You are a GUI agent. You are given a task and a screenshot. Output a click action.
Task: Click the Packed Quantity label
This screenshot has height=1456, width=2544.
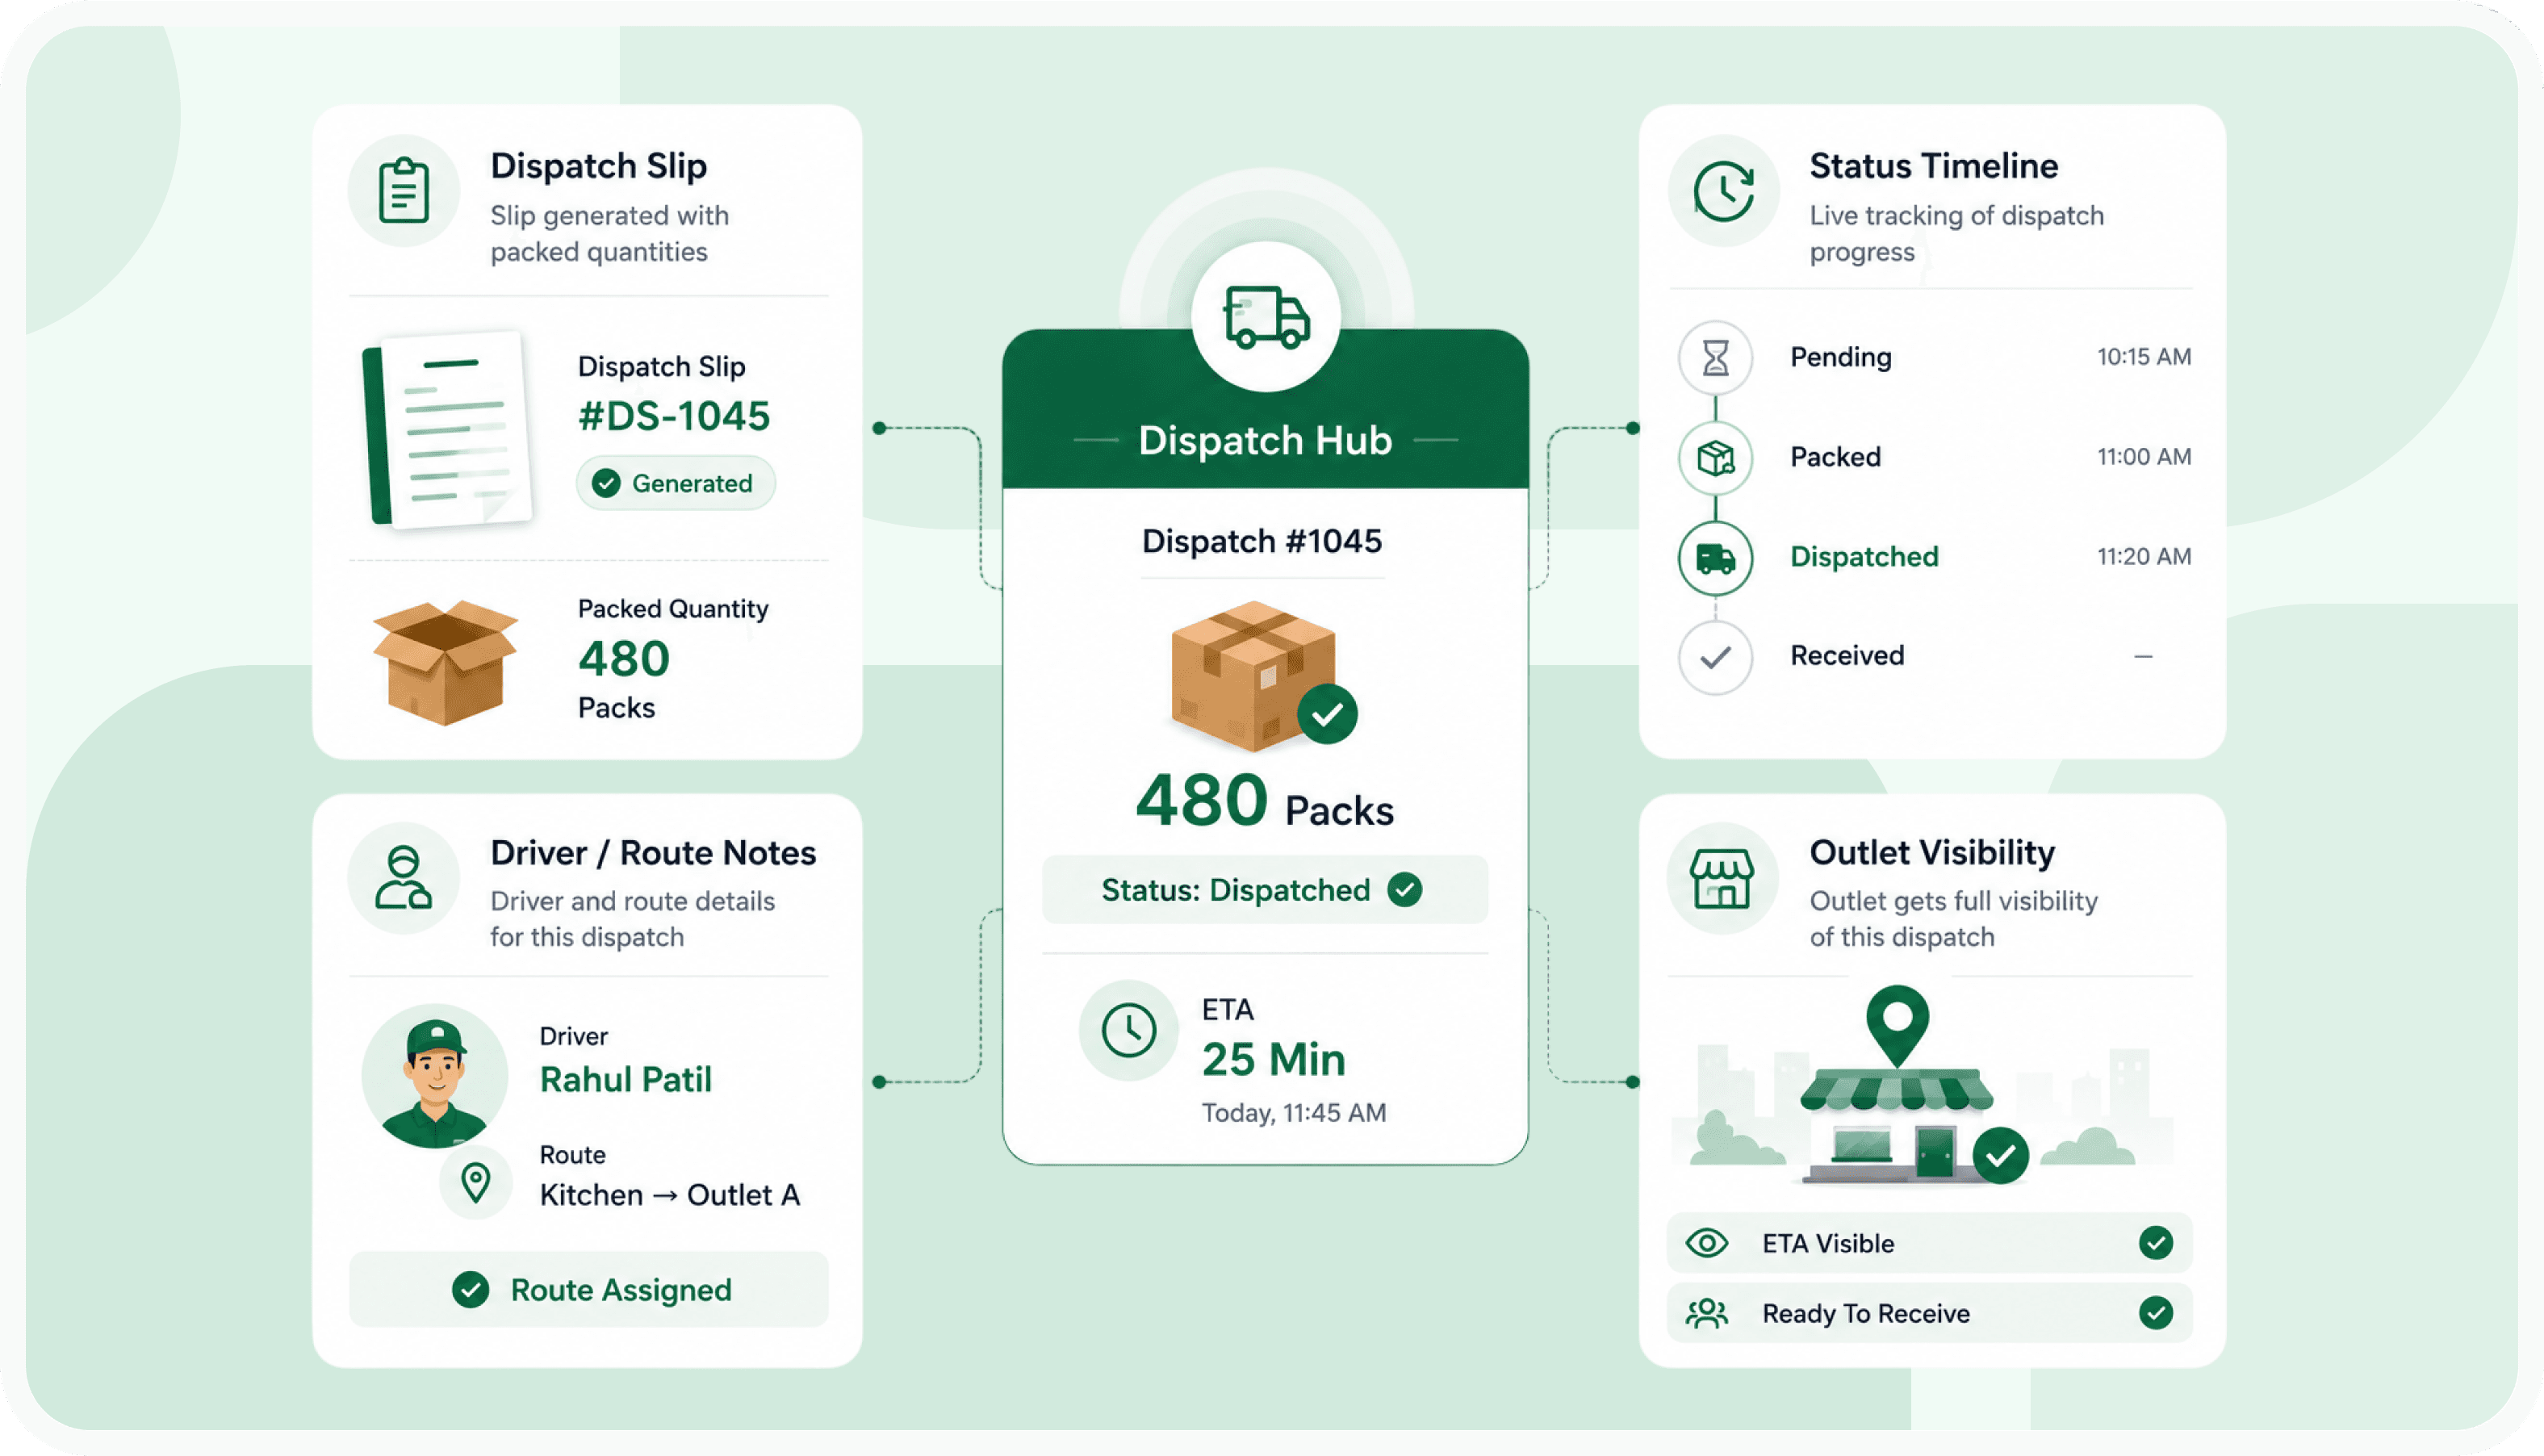pos(673,609)
